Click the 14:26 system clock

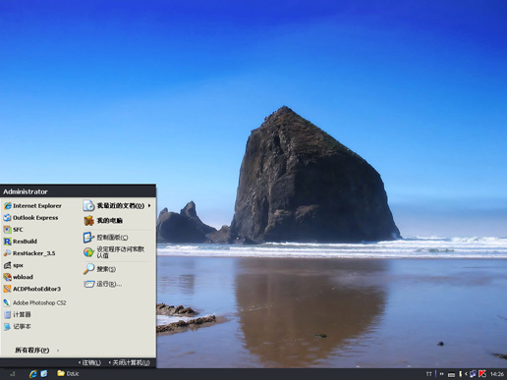click(497, 374)
